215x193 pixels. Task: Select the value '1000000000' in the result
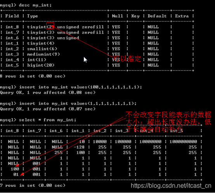click(x=183, y=142)
